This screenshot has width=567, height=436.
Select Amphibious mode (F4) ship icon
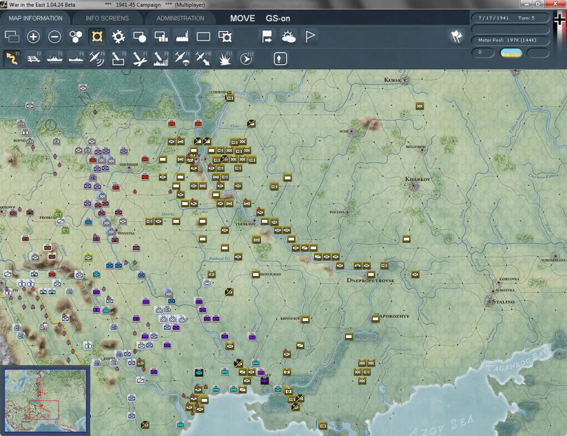tap(76, 58)
